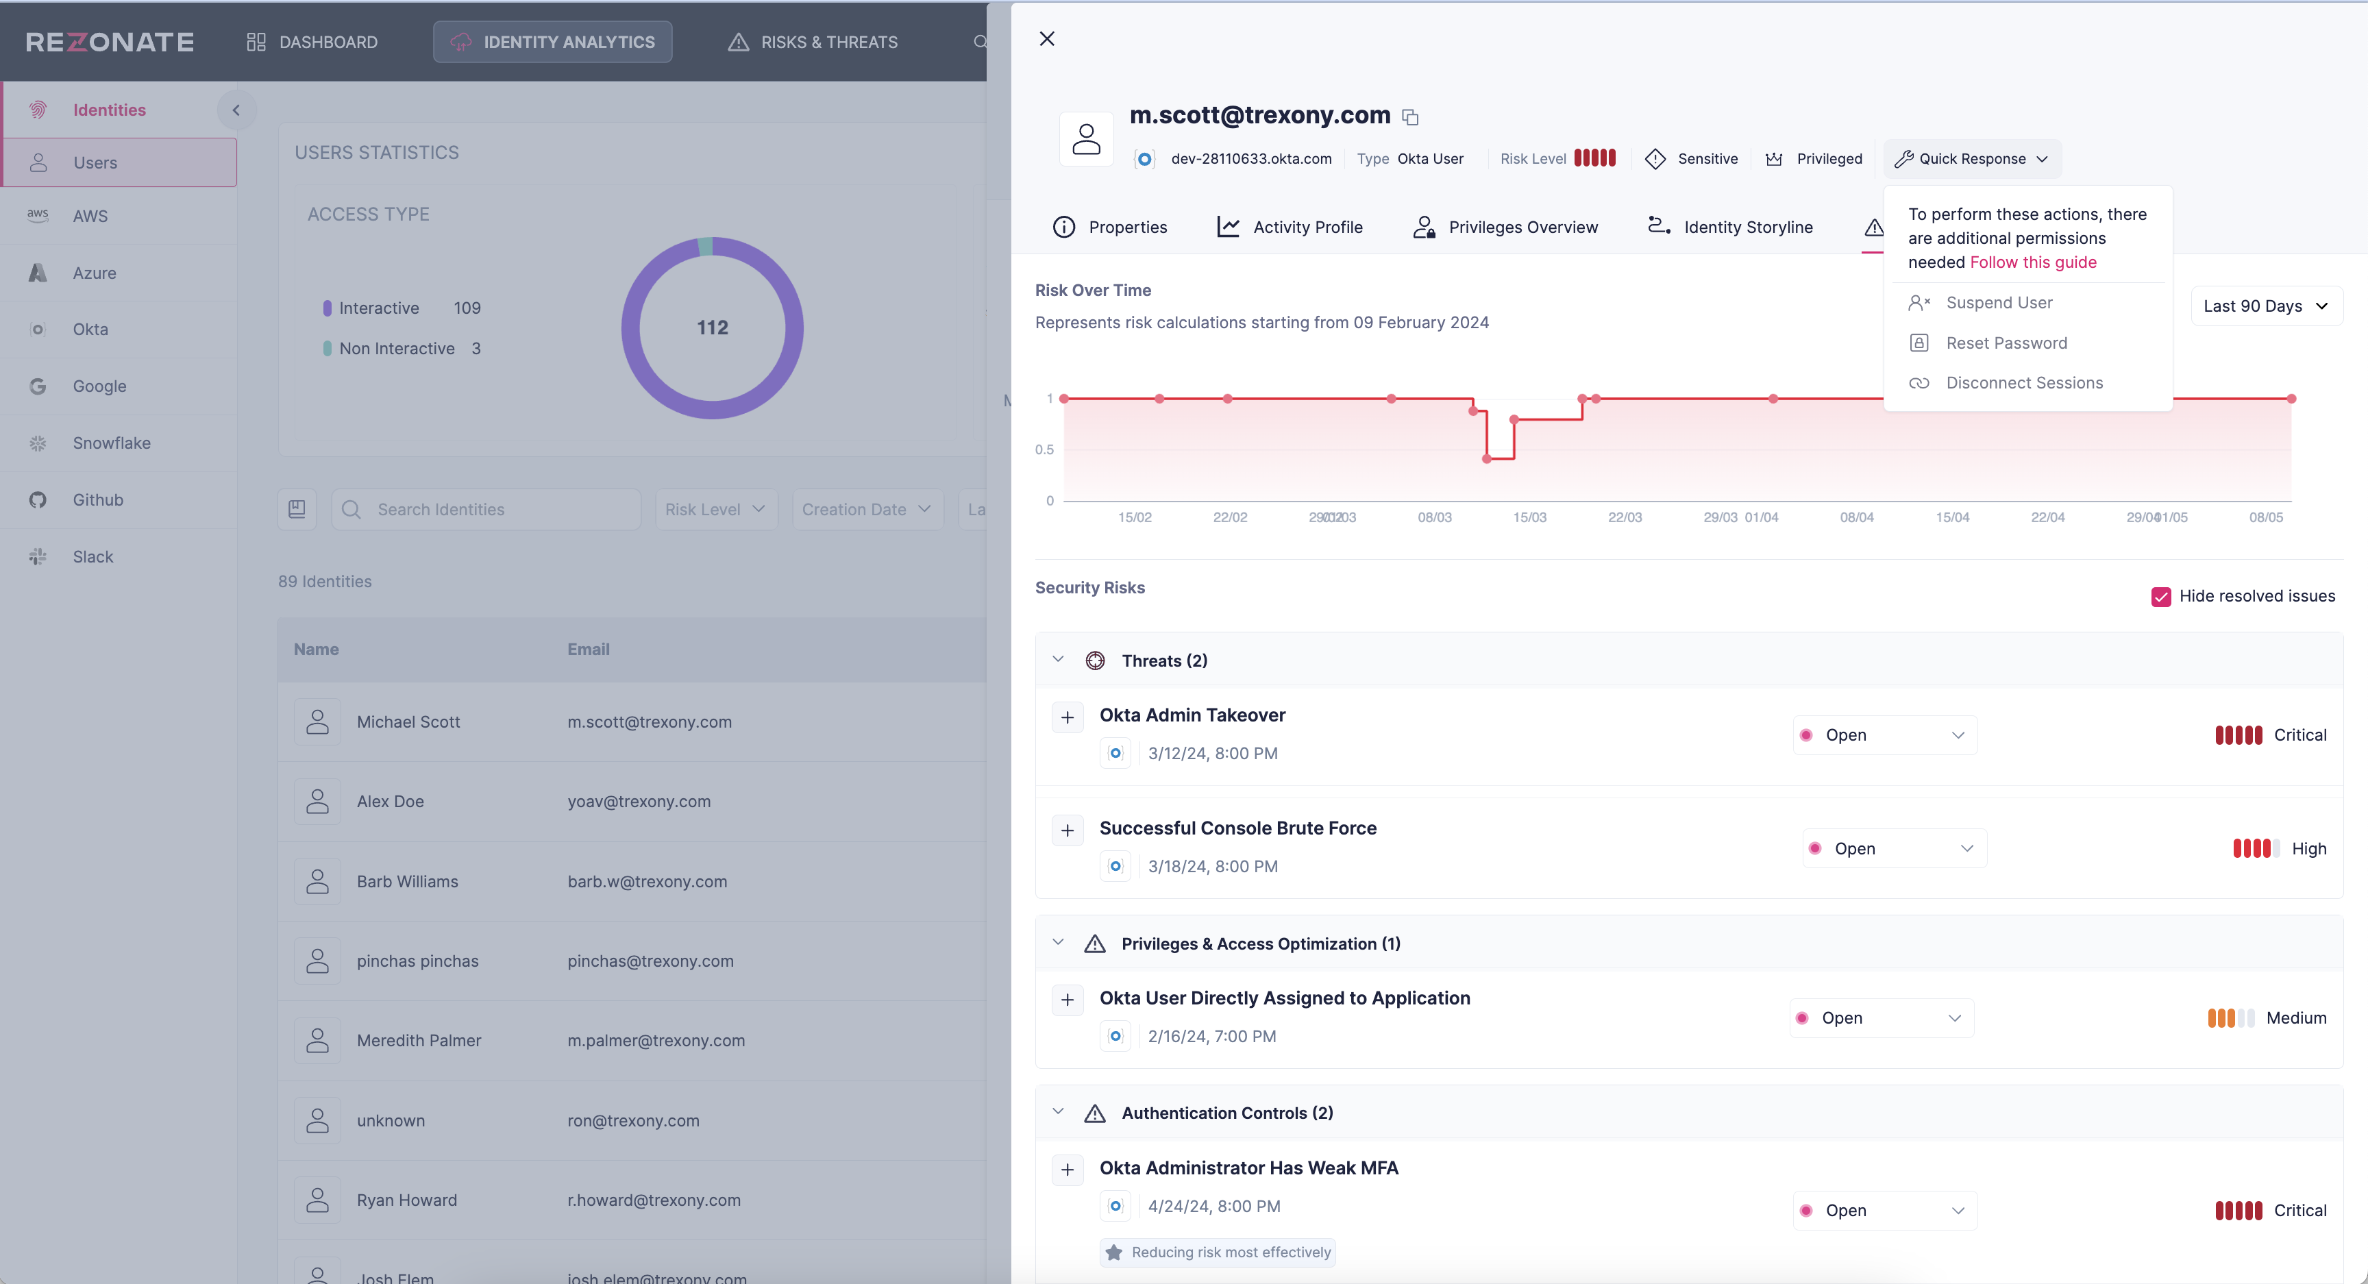This screenshot has height=1284, width=2368.
Task: Collapse the Threats section
Action: point(1057,659)
